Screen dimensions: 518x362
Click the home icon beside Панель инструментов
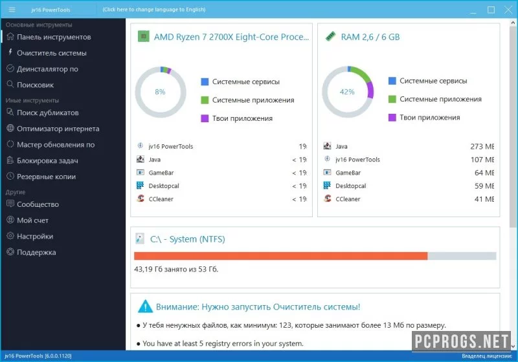pyautogui.click(x=10, y=36)
